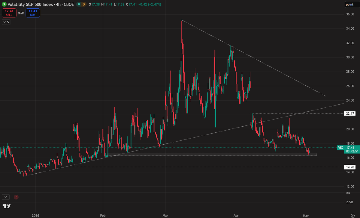The width and height of the screenshot is (360, 218).
Task: Click the 2.5B volume axis label
Action: (349, 202)
